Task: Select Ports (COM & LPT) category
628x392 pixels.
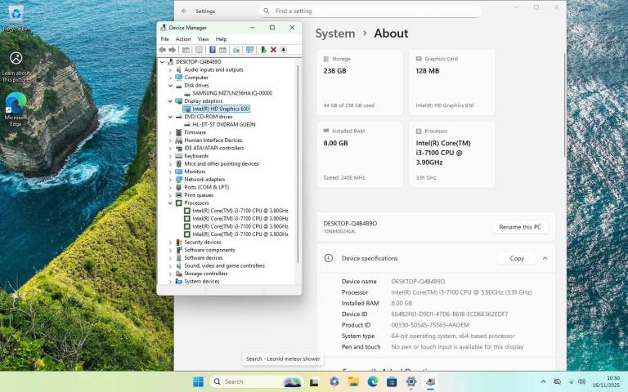Action: 206,187
